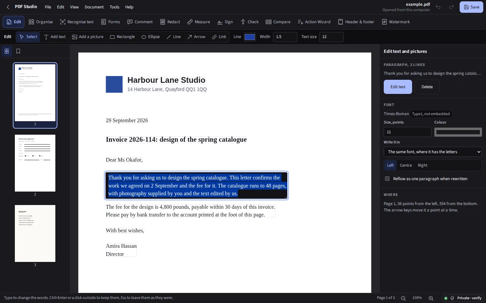The width and height of the screenshot is (486, 303).
Task: Open the Forms tool
Action: (x=111, y=22)
